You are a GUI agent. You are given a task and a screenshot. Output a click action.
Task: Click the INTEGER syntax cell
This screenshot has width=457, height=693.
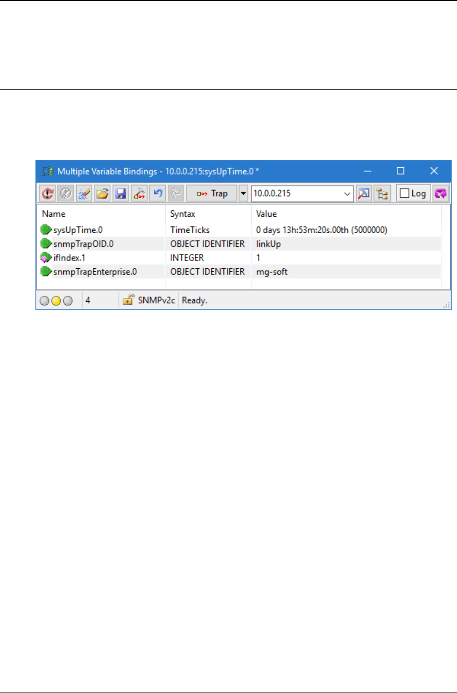(x=187, y=258)
